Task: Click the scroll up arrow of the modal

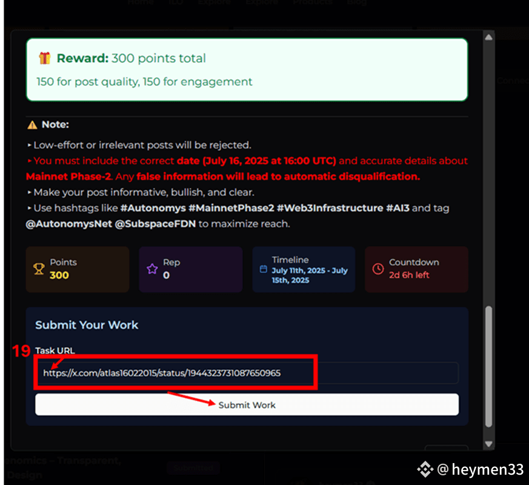Action: click(x=488, y=37)
